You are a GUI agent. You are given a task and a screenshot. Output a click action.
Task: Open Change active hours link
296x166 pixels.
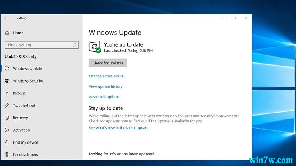tap(106, 76)
